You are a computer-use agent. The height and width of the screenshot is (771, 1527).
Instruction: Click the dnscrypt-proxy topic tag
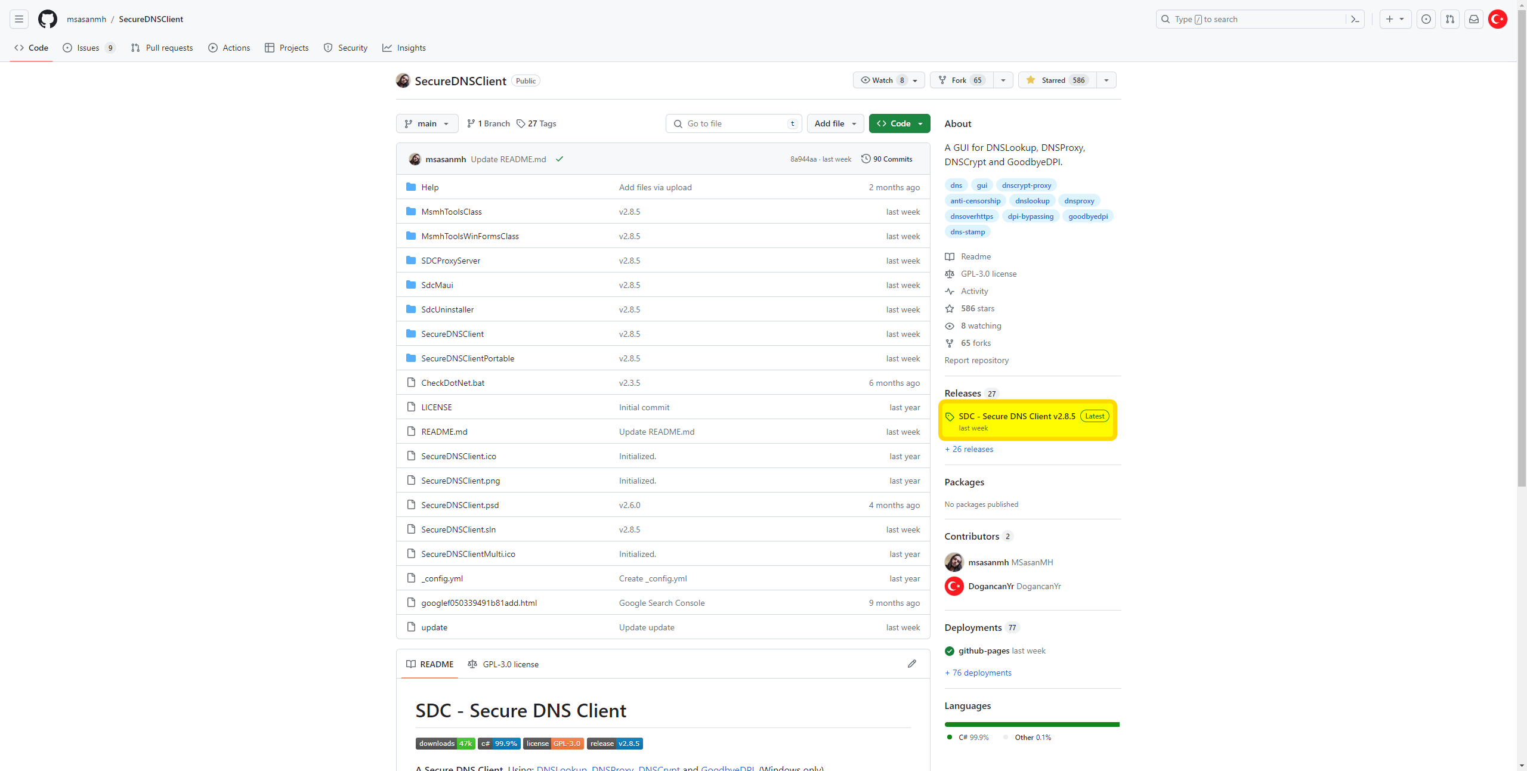(1026, 185)
